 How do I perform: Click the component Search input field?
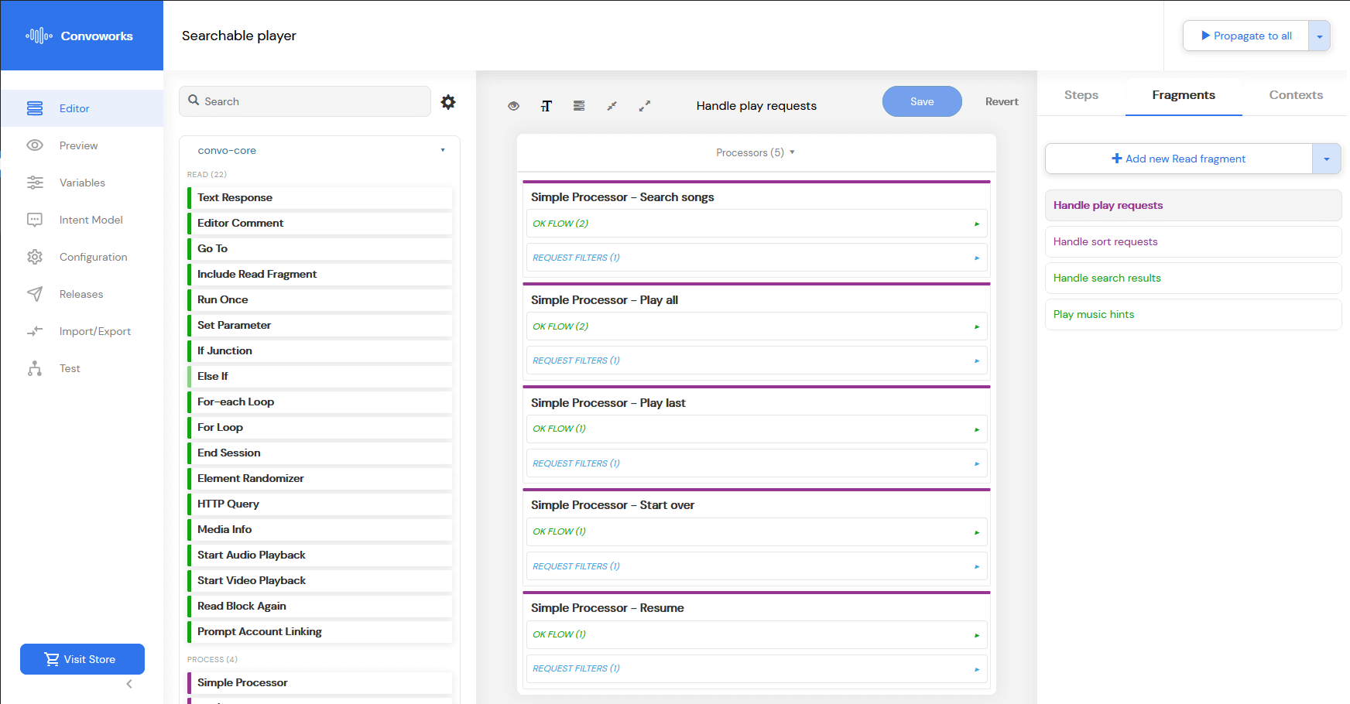point(305,101)
